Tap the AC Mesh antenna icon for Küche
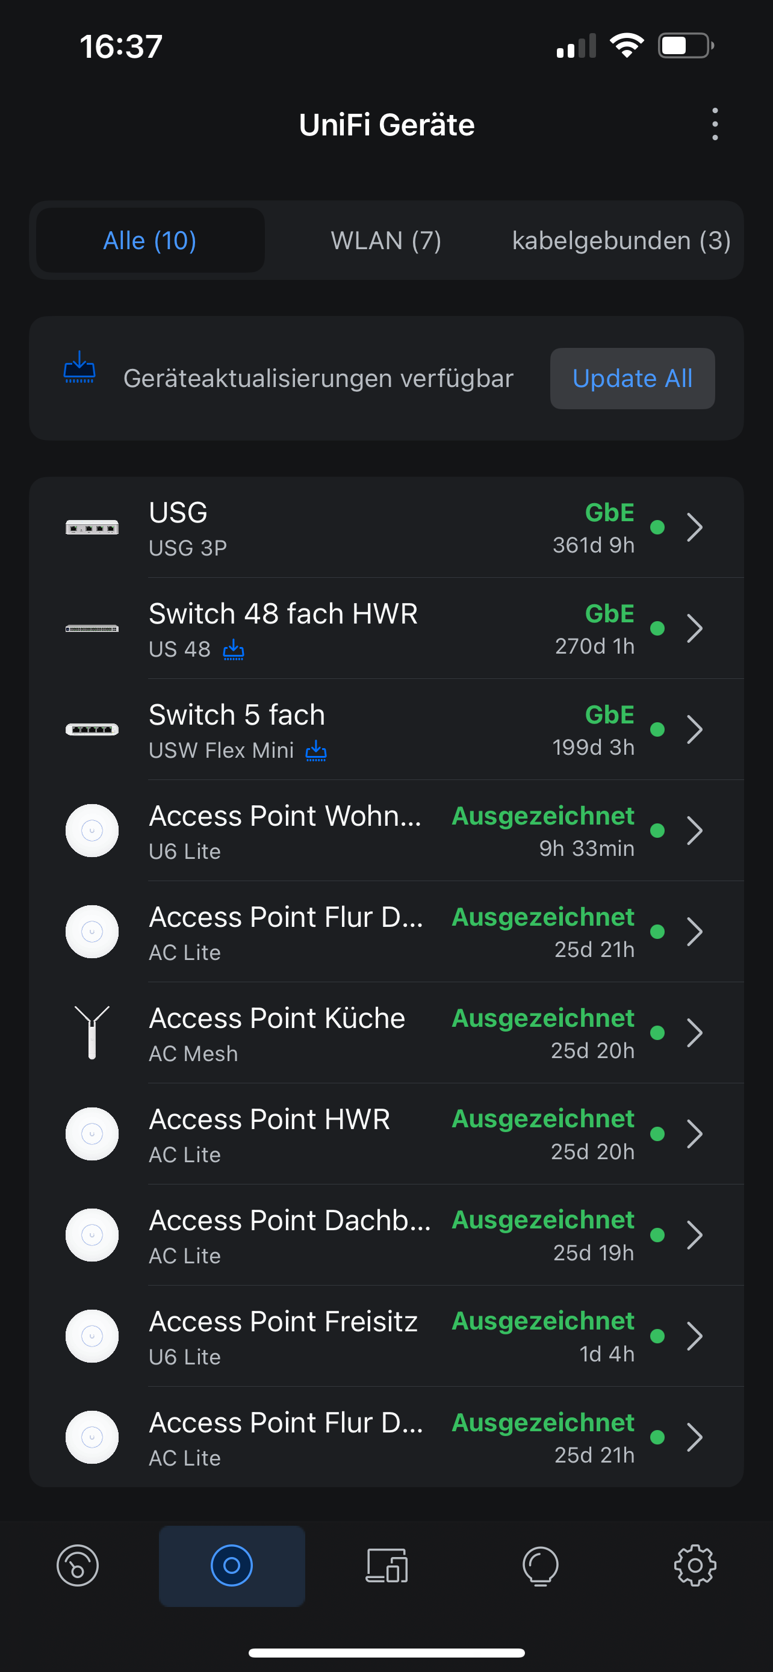773x1672 pixels. 92,1032
